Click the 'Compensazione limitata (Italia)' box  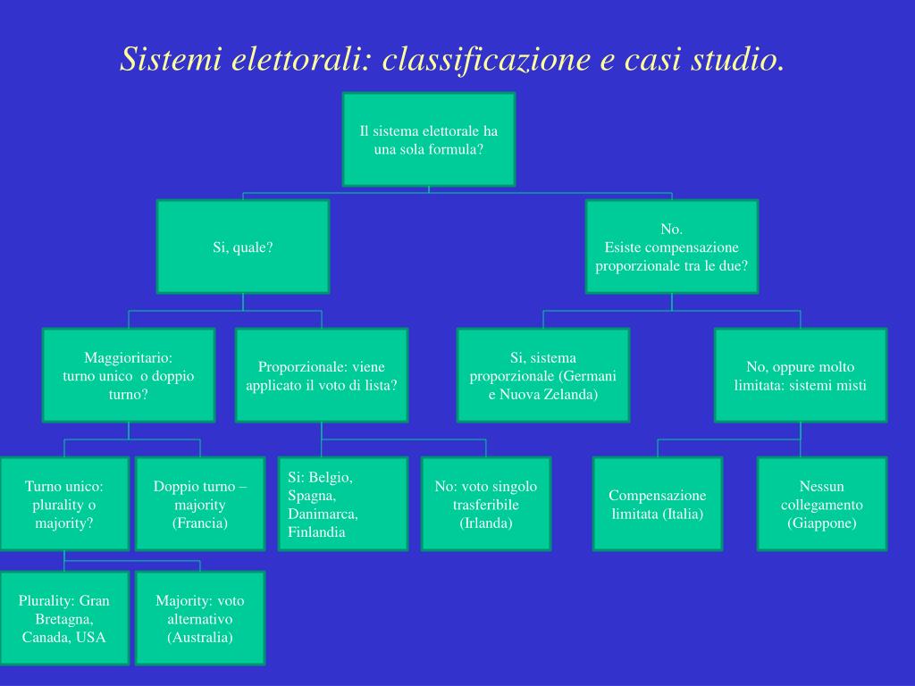[658, 504]
